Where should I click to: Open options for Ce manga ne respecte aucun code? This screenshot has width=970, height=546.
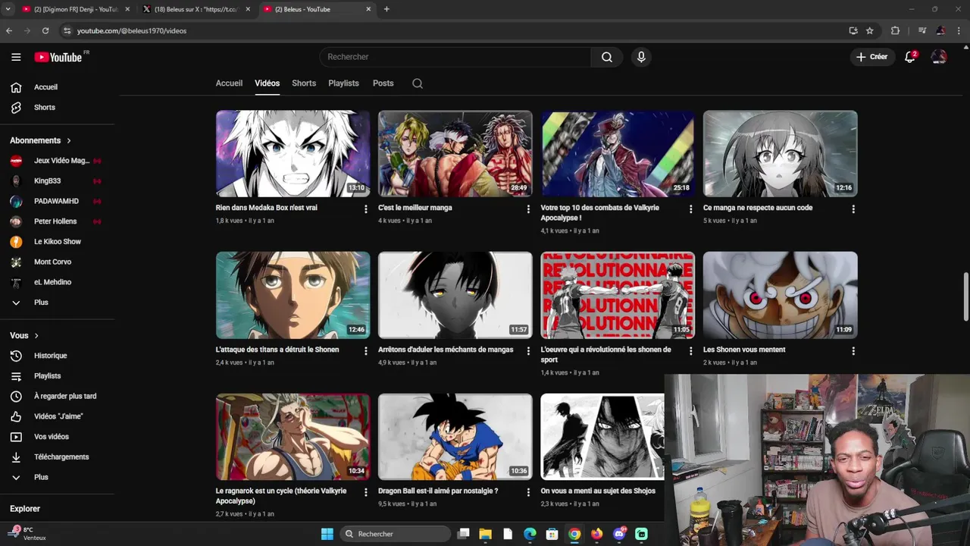(853, 209)
